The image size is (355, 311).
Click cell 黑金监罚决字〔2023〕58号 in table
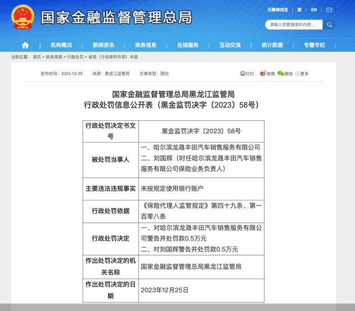201,131
